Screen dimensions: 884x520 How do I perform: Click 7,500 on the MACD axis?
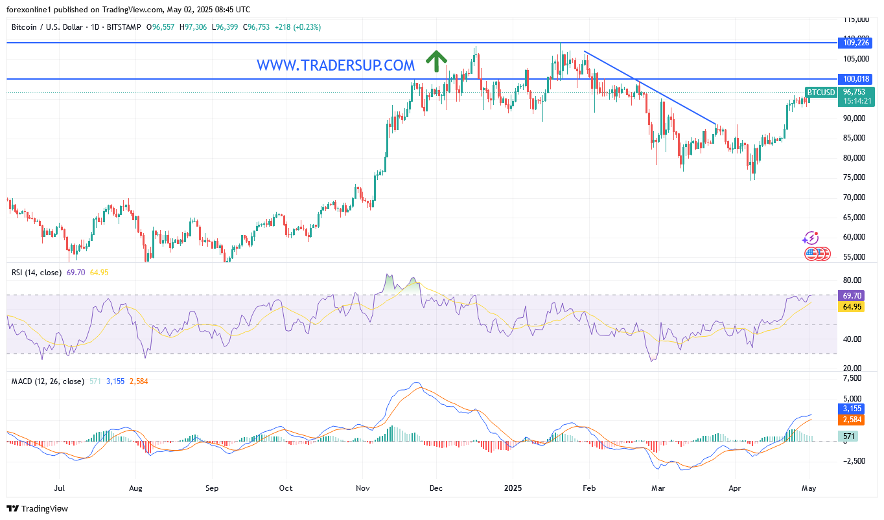(x=853, y=378)
